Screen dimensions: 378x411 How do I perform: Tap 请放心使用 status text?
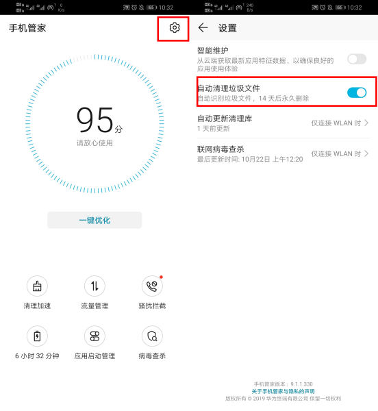(94, 143)
